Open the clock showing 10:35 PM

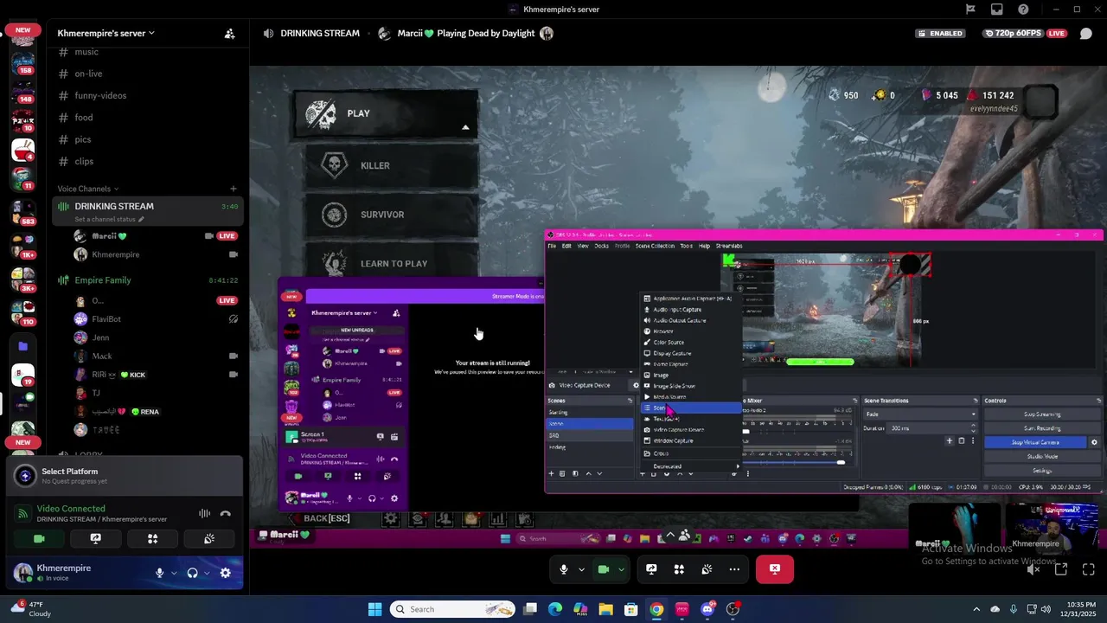click(x=1078, y=609)
